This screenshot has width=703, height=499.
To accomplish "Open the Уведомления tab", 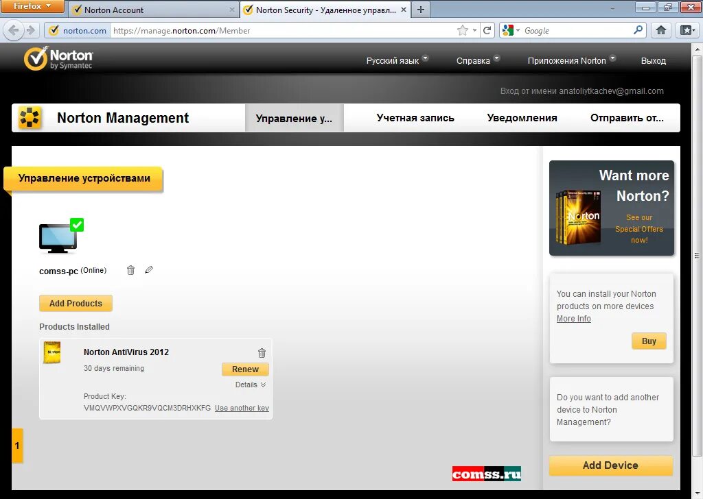I will 522,118.
